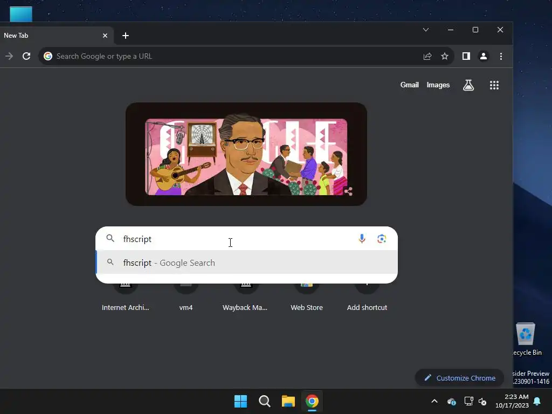Open the Chrome three-dot menu
Viewport: 552px width, 414px height.
click(501, 56)
